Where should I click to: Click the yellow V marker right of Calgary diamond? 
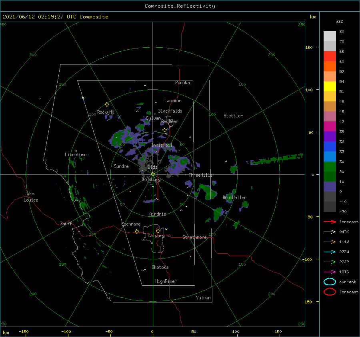click(x=166, y=229)
